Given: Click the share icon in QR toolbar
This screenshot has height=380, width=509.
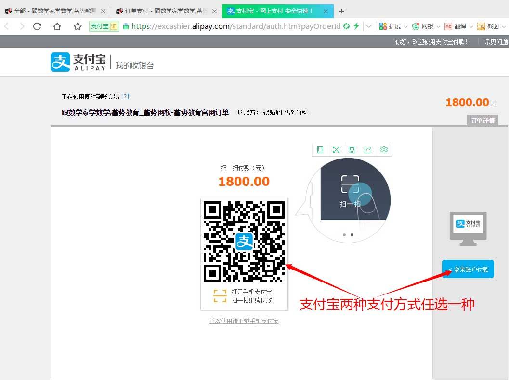Looking at the screenshot, I should click(368, 150).
